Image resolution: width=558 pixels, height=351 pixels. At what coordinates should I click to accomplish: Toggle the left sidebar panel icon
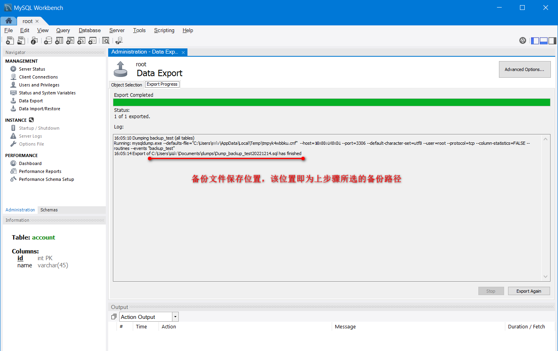point(535,40)
